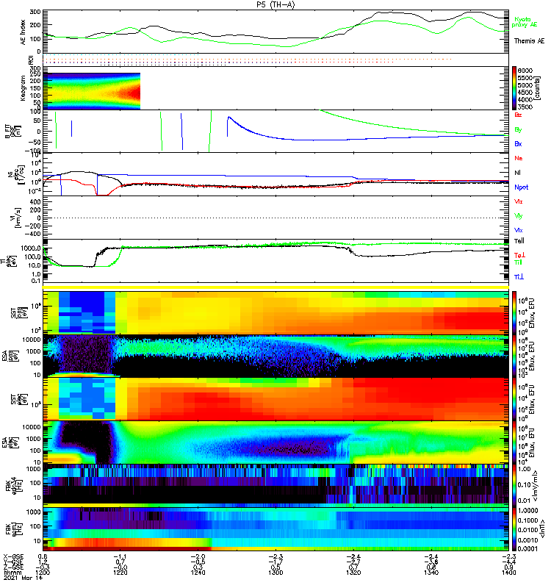Click the "X-GSE" ephemeris row label
This screenshot has height=588, width=551.
[13, 556]
